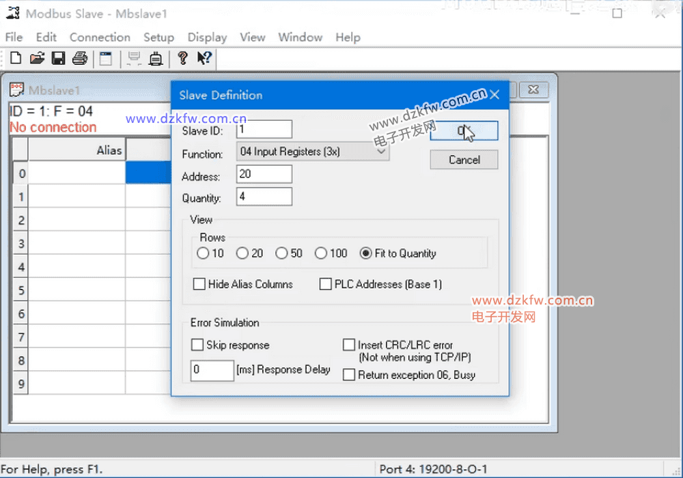The image size is (683, 478).
Task: Enable Hide Alias Columns checkbox
Action: [x=199, y=284]
